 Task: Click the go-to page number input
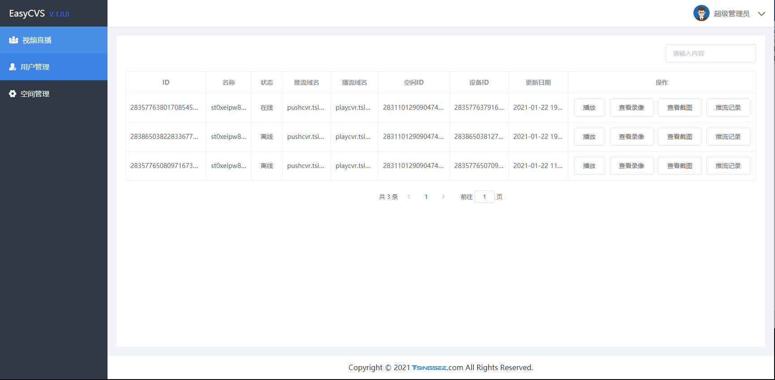pos(484,197)
